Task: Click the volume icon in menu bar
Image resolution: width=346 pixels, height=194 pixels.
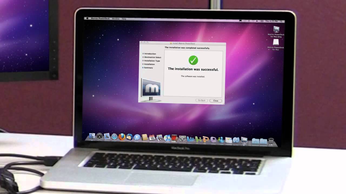Action: tap(257, 21)
